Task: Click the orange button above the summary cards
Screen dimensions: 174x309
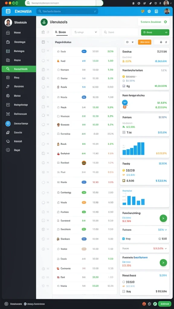Action: click(x=145, y=42)
